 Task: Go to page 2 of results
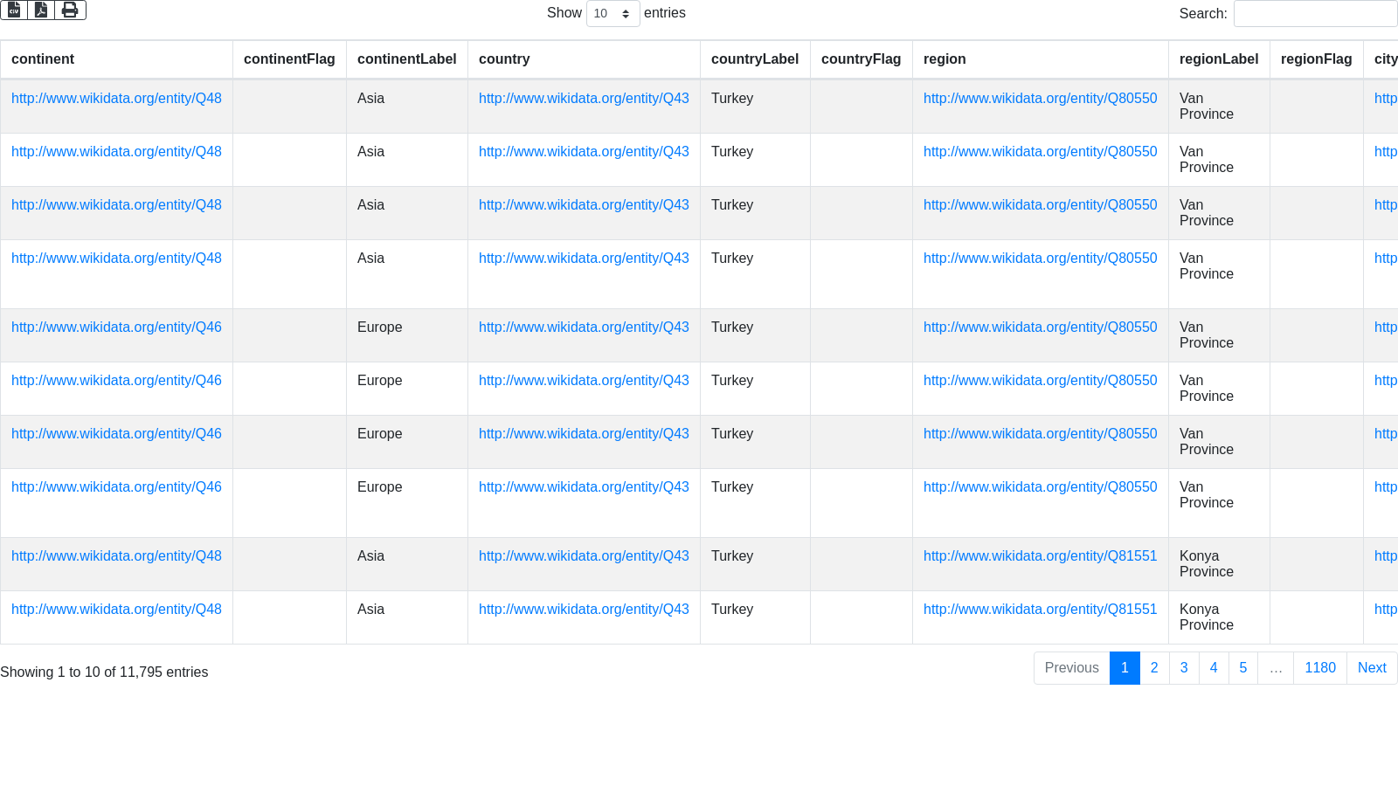1154,668
